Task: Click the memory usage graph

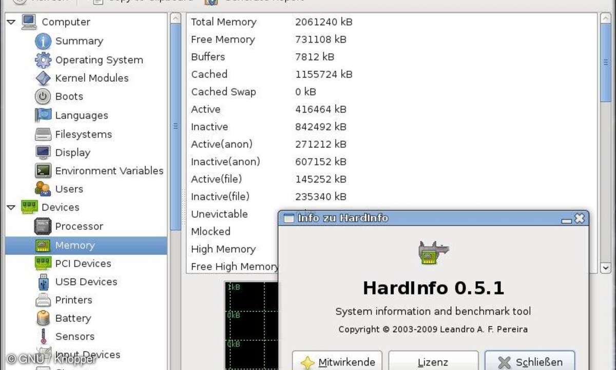Action: pyautogui.click(x=252, y=325)
